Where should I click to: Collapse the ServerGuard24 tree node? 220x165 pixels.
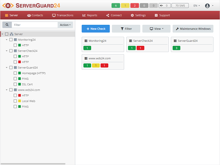coord(6,67)
